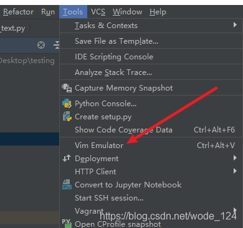Expand the HTTP Client submenu
This screenshot has width=243, height=228.
(151, 172)
